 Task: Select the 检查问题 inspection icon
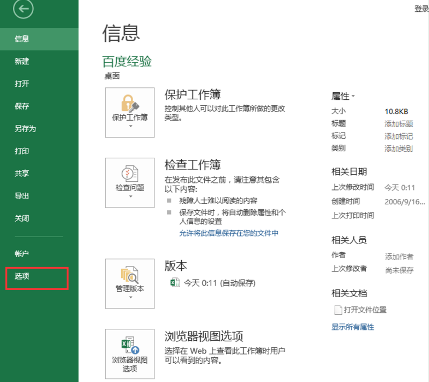[129, 174]
